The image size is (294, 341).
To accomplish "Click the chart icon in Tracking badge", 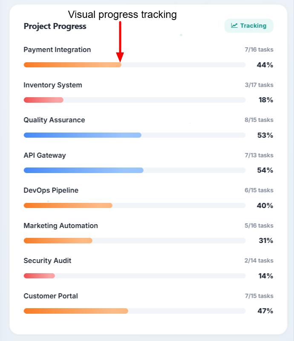I will (x=234, y=26).
